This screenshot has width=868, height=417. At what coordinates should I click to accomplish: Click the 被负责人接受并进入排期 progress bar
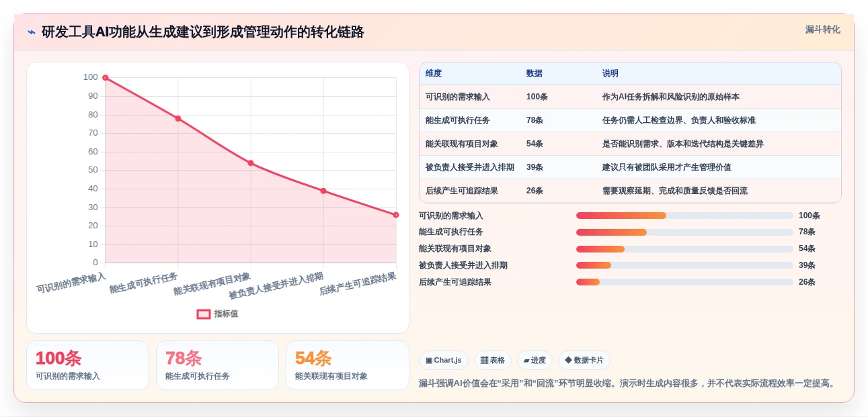click(x=684, y=265)
